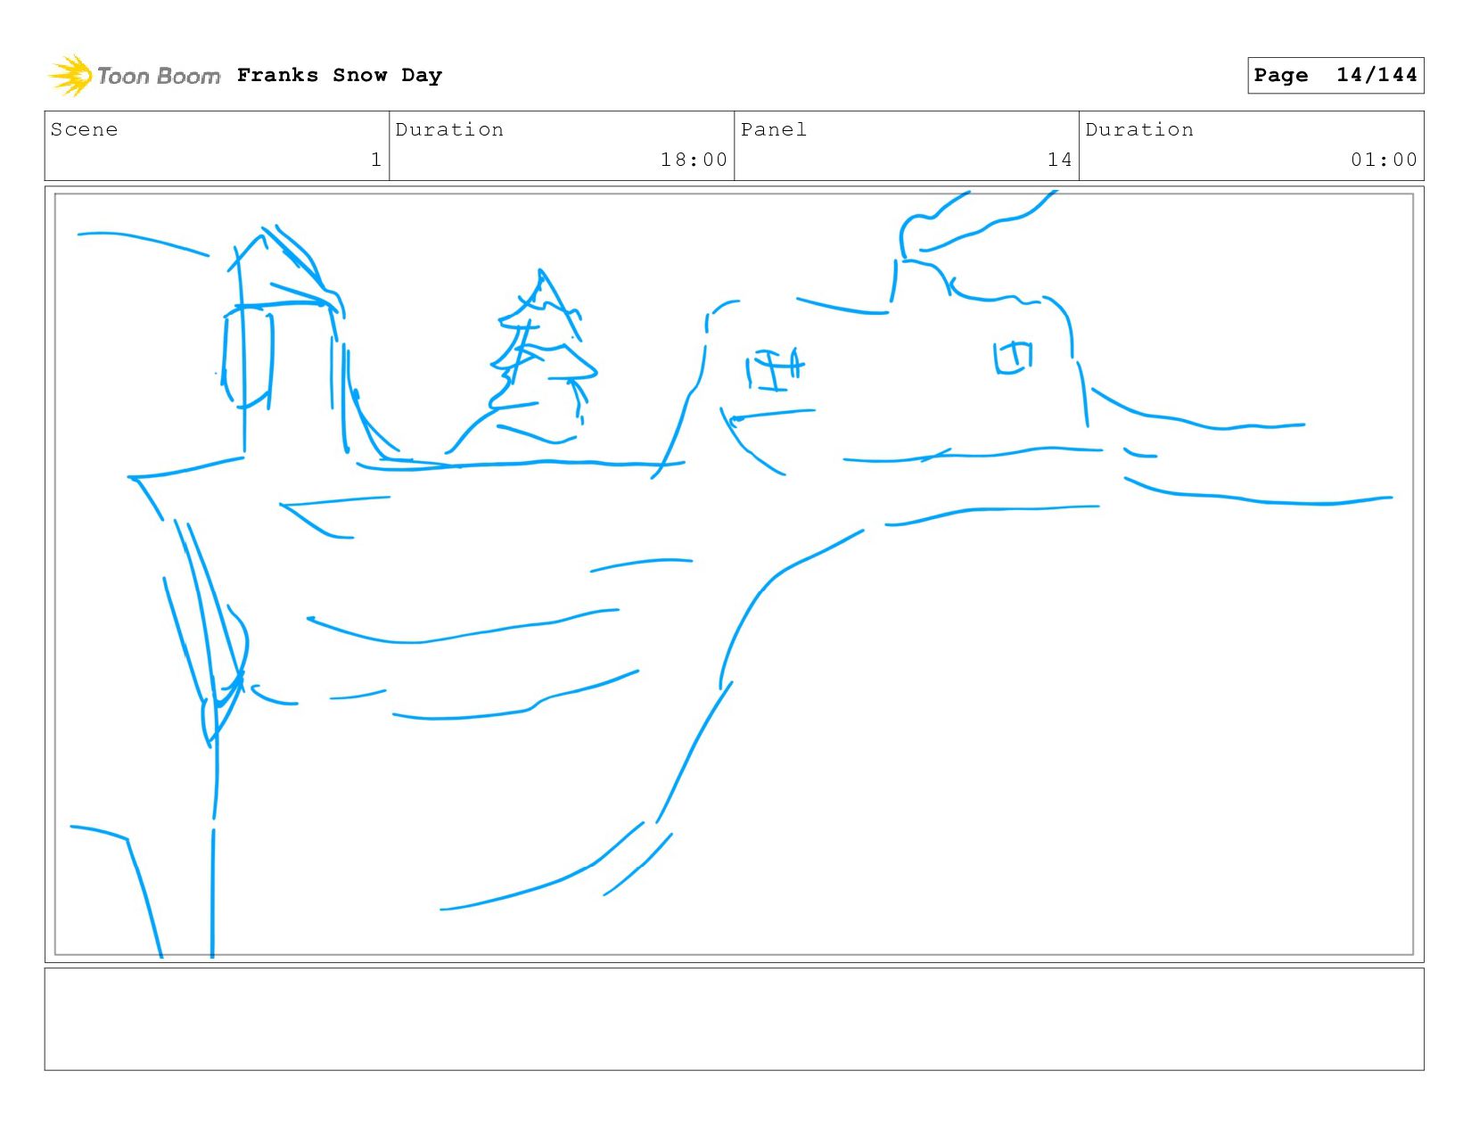Select the panel number value '14'

[x=1059, y=160]
